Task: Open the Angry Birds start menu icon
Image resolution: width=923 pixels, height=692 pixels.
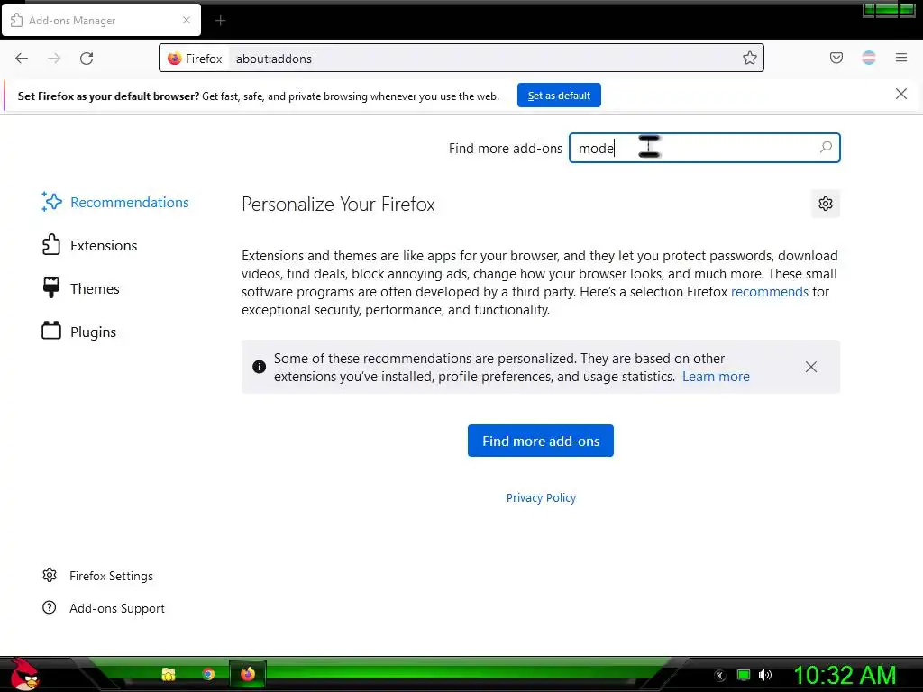Action: point(24,674)
